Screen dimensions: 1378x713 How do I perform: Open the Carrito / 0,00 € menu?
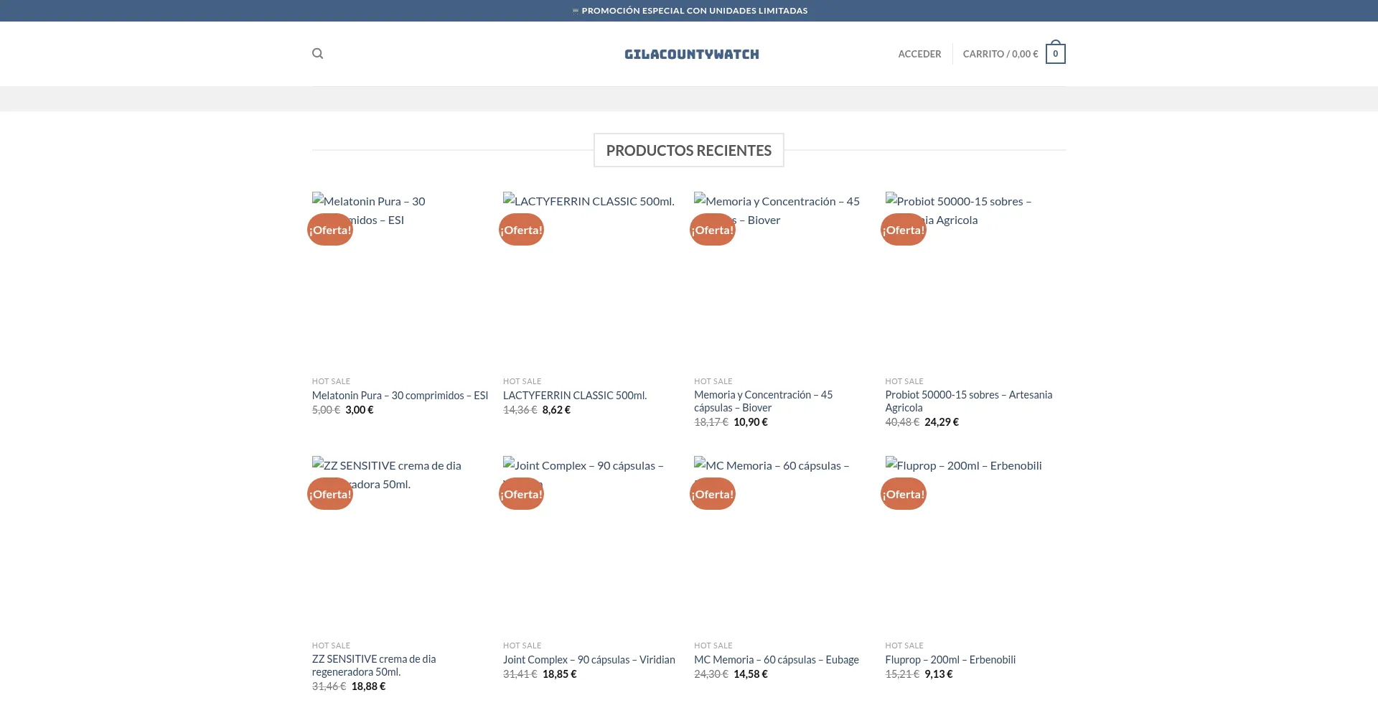coord(1000,54)
